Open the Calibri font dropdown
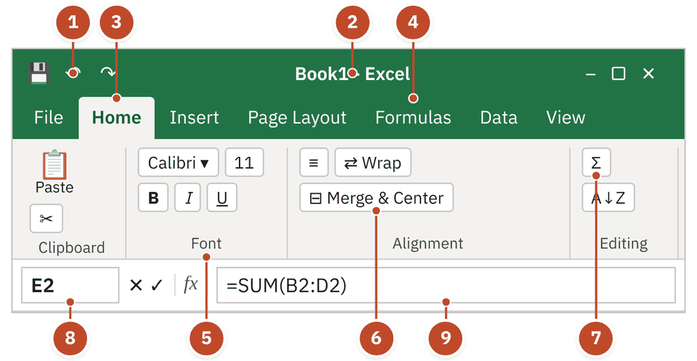The width and height of the screenshot is (697, 361). tap(179, 163)
